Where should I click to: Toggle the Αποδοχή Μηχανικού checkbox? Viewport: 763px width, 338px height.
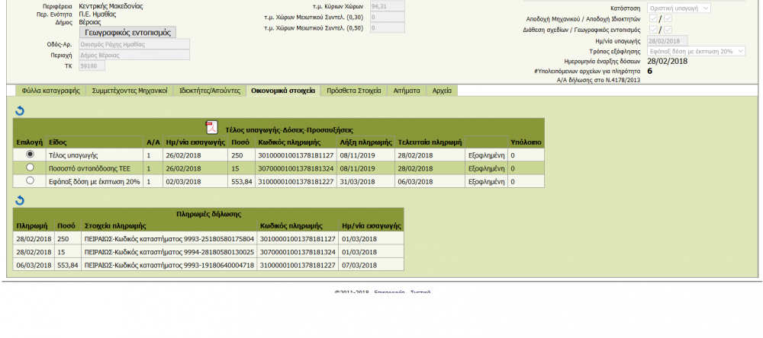point(652,19)
